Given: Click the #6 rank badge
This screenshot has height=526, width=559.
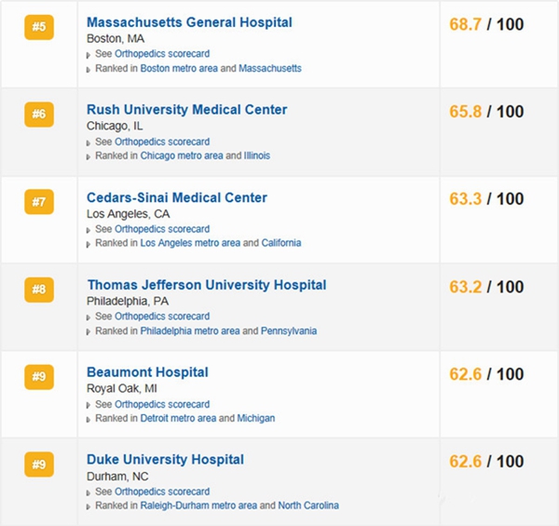Looking at the screenshot, I should 38,115.
